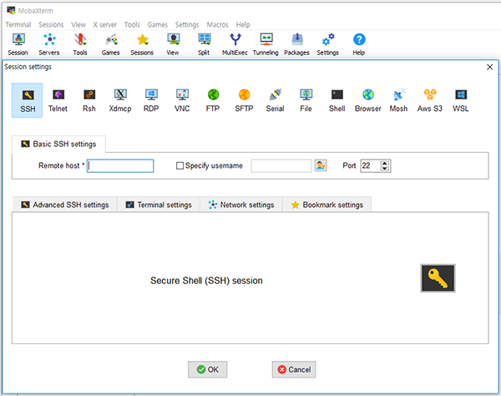
Task: Select the SSH session type
Action: click(x=28, y=100)
